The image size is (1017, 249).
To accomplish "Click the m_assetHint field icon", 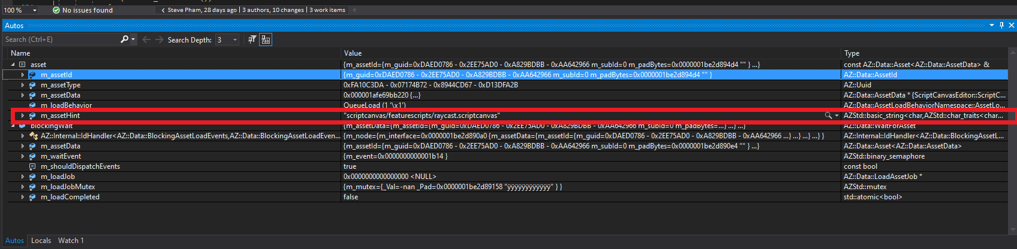I will tap(32, 116).
